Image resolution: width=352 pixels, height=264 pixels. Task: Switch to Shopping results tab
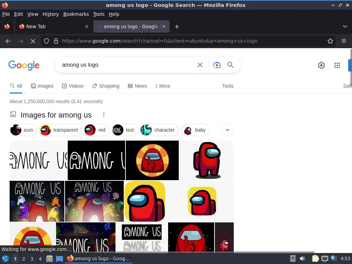pos(106,86)
